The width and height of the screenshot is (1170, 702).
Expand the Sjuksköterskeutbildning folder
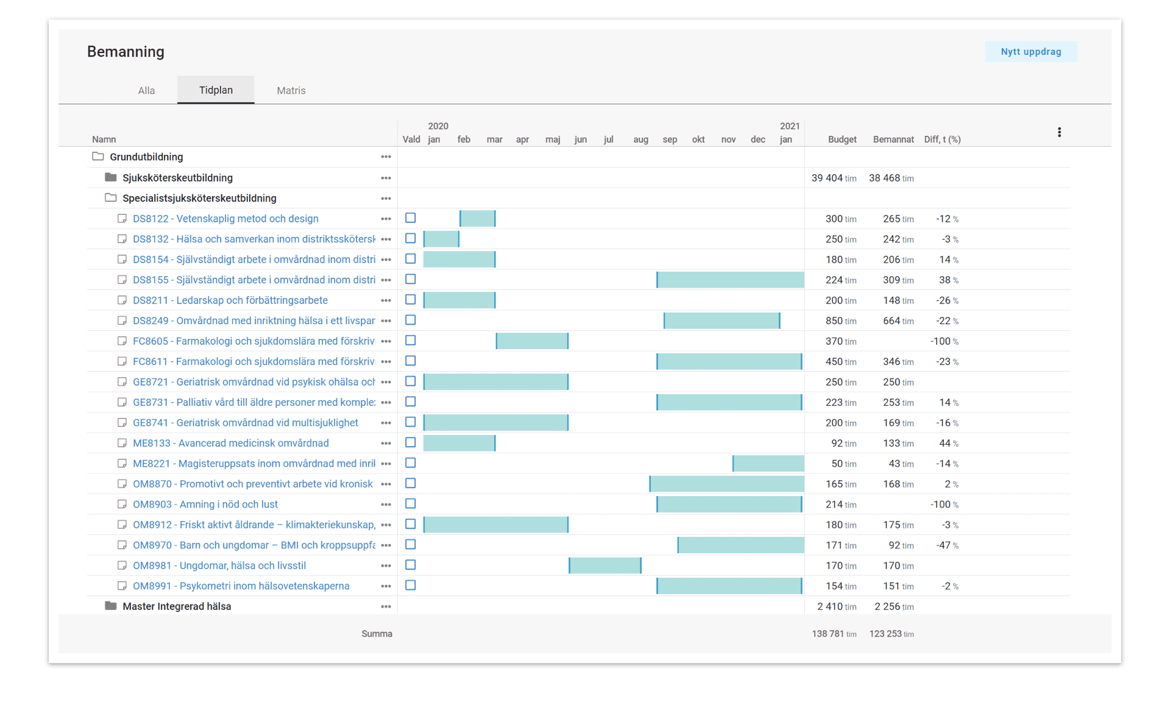click(111, 177)
